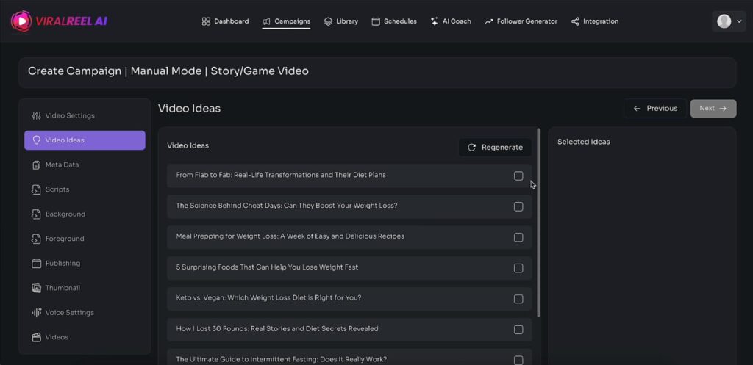Image resolution: width=753 pixels, height=365 pixels.
Task: Click the Integration share icon
Action: (x=575, y=21)
